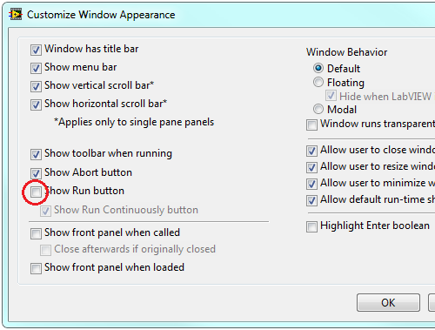Disable Allow user to minimize window
This screenshot has height=330, width=435.
pos(311,184)
